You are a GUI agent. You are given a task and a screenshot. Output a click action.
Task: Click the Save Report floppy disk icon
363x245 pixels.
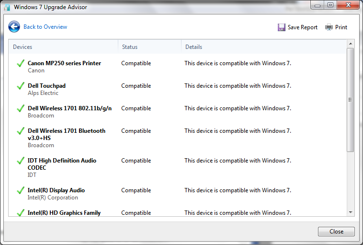tap(281, 27)
